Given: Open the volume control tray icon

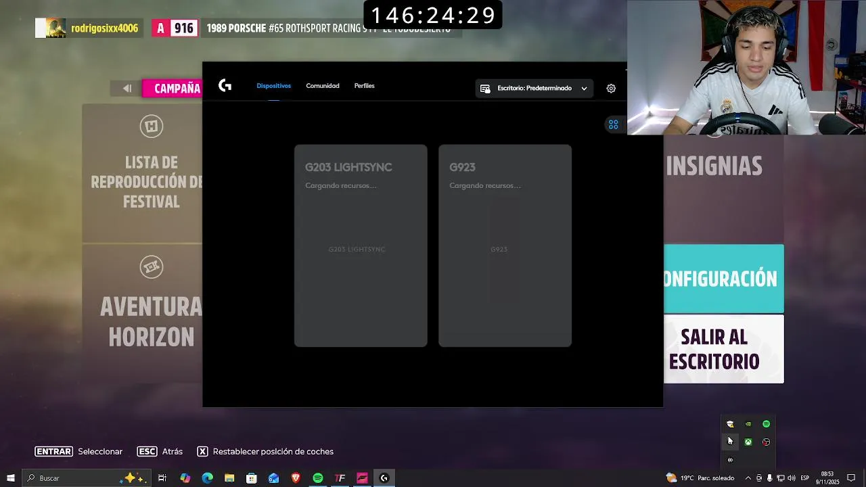Looking at the screenshot, I should click(x=792, y=478).
